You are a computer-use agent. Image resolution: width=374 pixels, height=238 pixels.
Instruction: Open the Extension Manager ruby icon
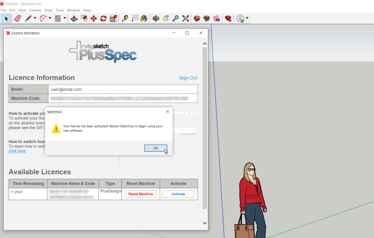tap(228, 18)
